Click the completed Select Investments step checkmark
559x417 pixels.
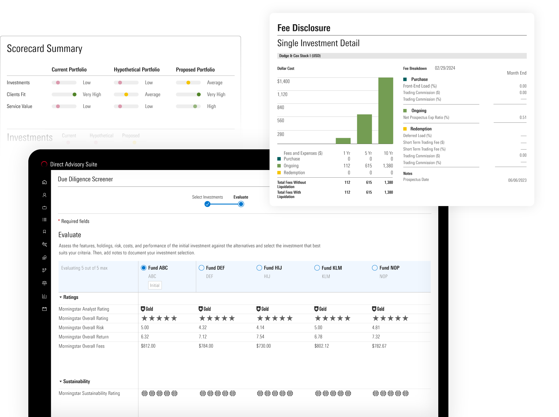pyautogui.click(x=207, y=204)
